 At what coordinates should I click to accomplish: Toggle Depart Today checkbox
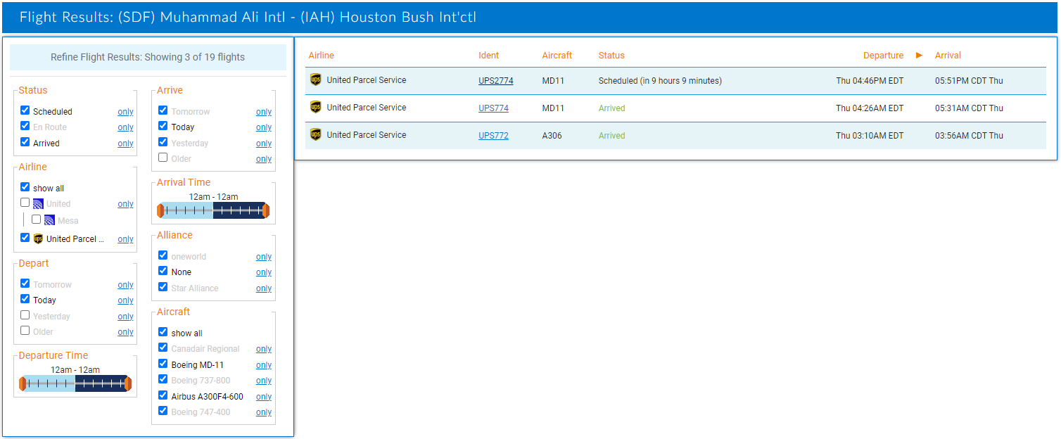click(x=25, y=299)
